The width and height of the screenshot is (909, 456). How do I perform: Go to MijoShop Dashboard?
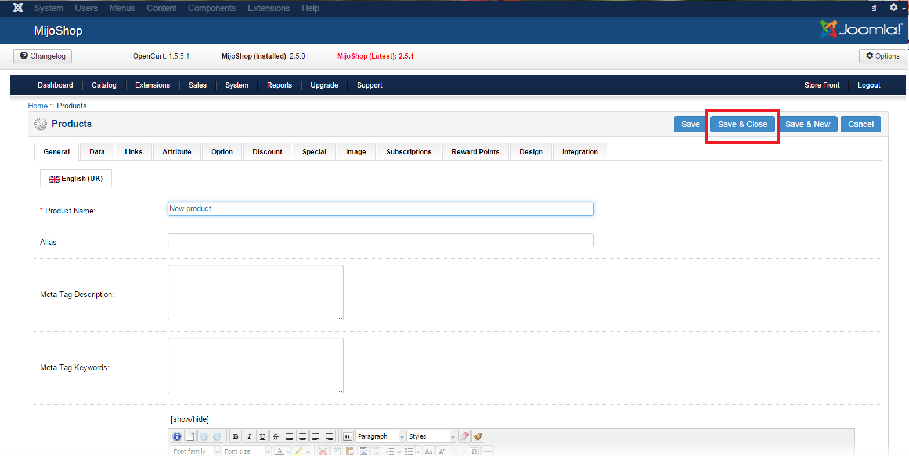[x=55, y=85]
